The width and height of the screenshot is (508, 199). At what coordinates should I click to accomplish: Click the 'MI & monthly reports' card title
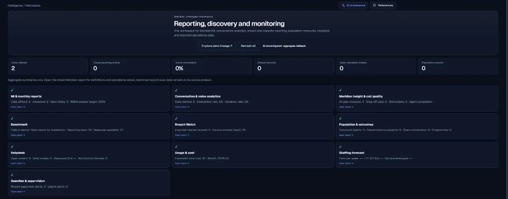pyautogui.click(x=26, y=96)
